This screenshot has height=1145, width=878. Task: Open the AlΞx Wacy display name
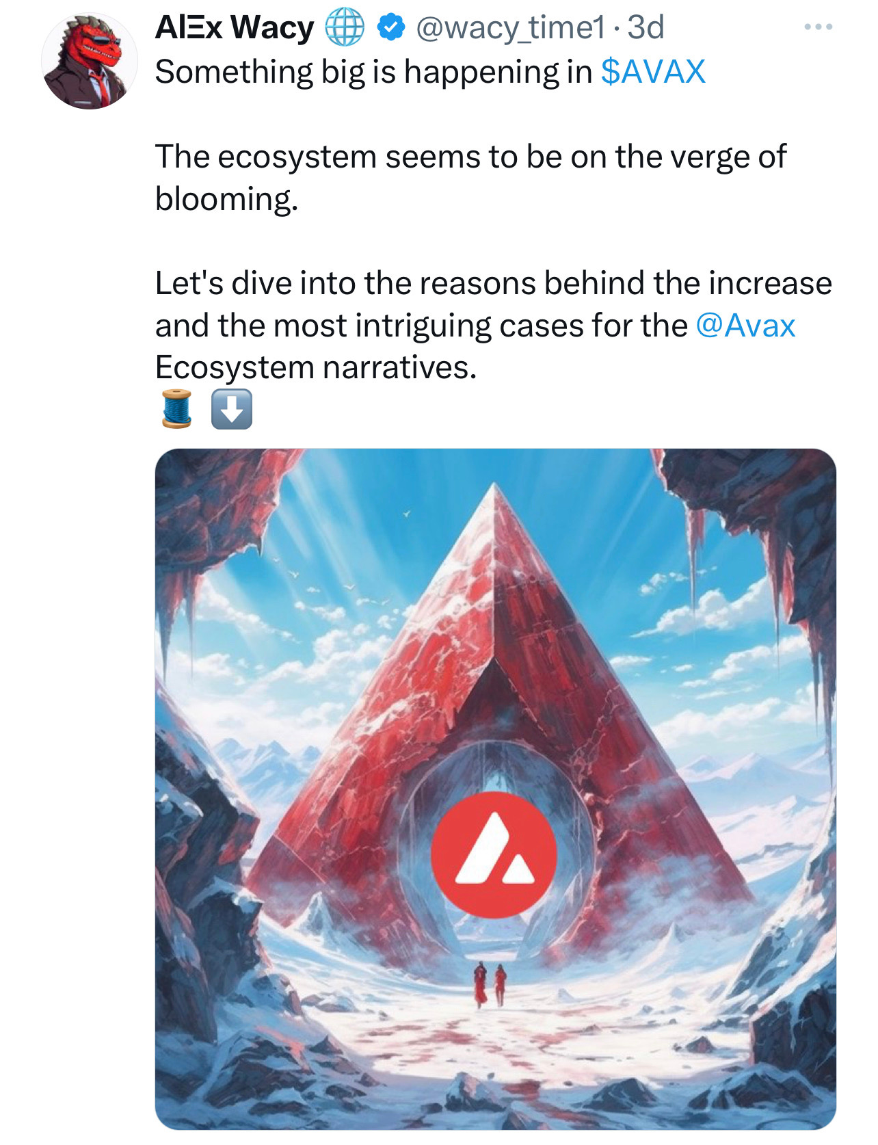click(235, 28)
